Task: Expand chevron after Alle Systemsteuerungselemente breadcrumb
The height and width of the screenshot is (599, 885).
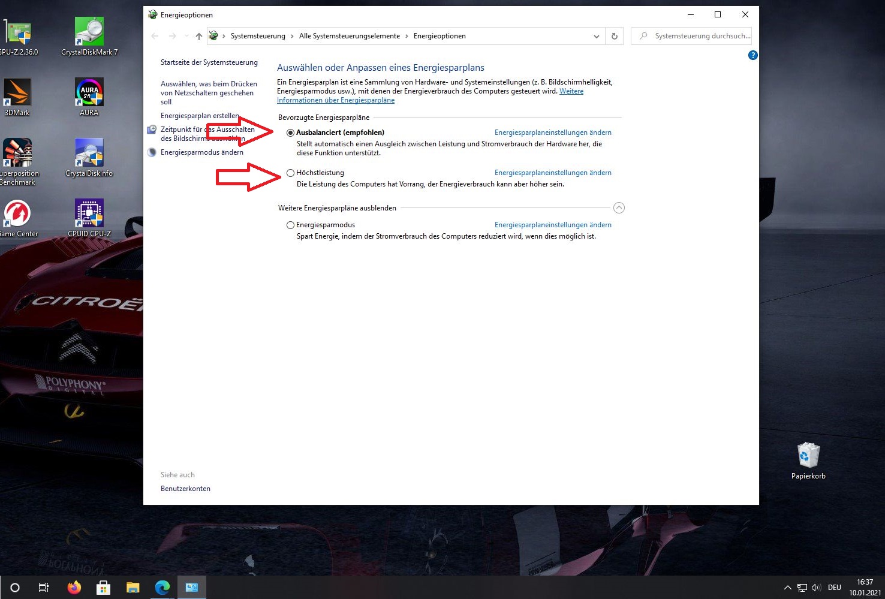Action: 407,36
